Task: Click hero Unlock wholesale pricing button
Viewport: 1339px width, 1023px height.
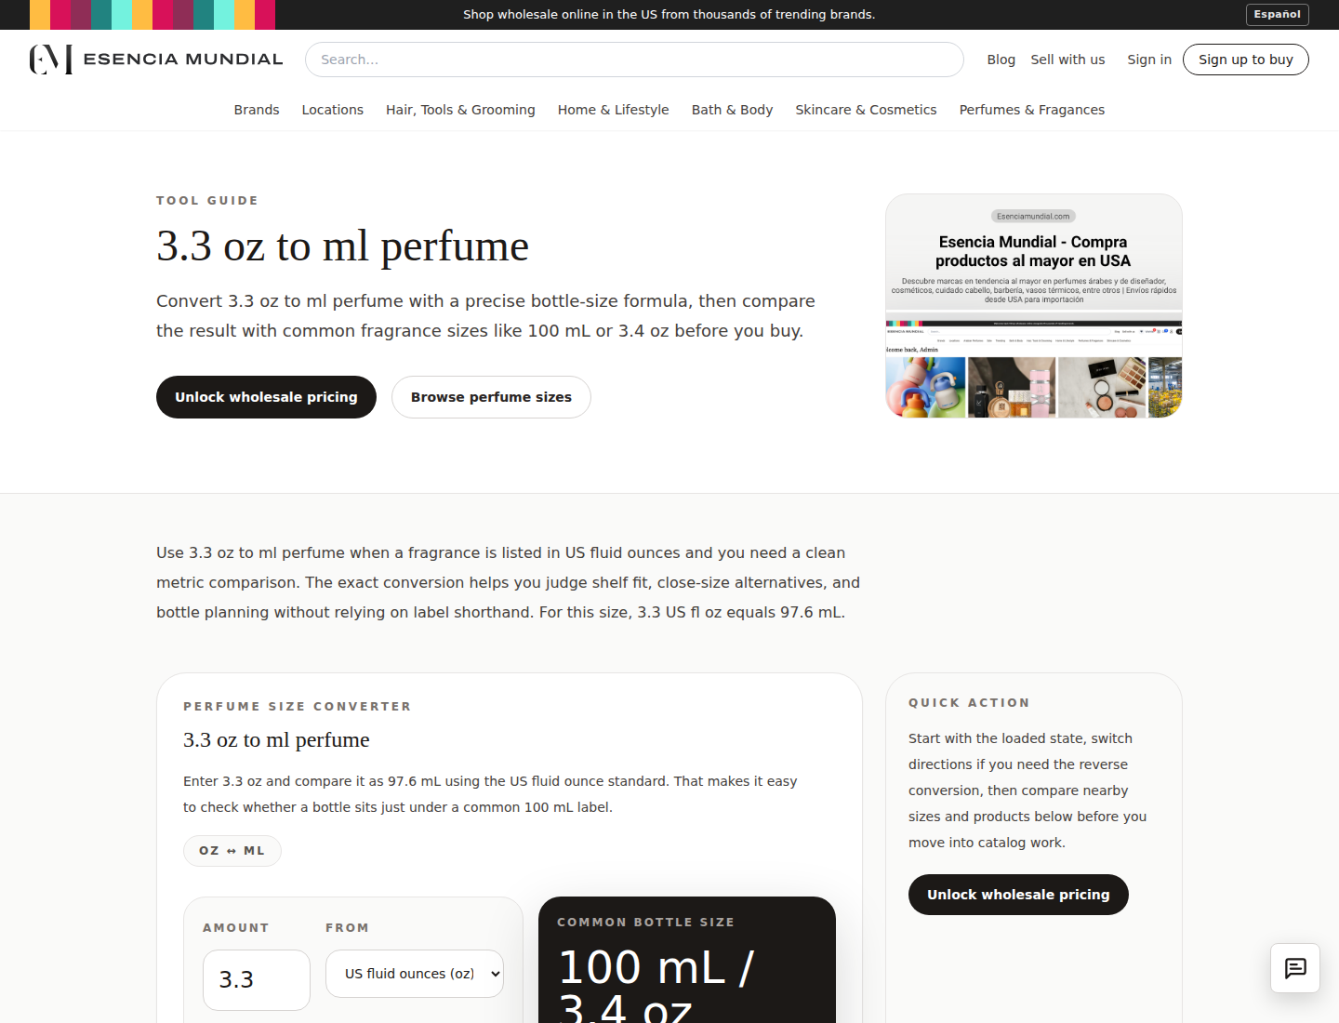Action: (x=266, y=397)
